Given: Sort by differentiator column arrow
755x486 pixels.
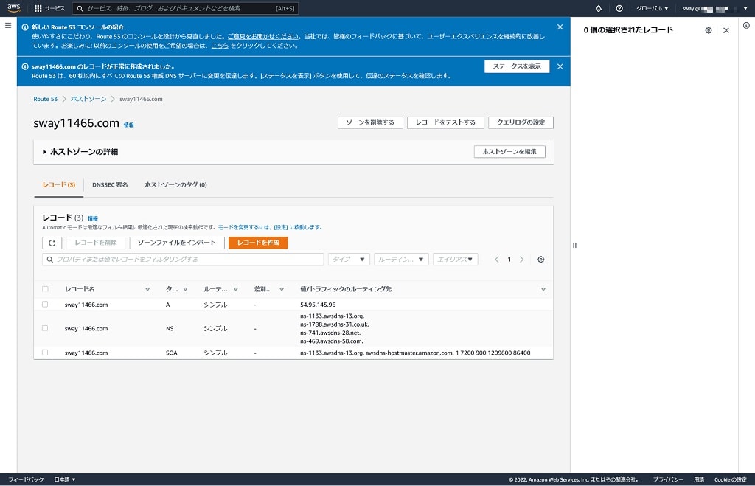Looking at the screenshot, I should pyautogui.click(x=282, y=290).
